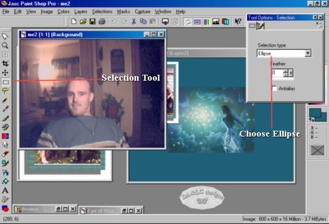Select the Magic Wand tool
Viewport: 329px width, 224px height.
coord(5,100)
